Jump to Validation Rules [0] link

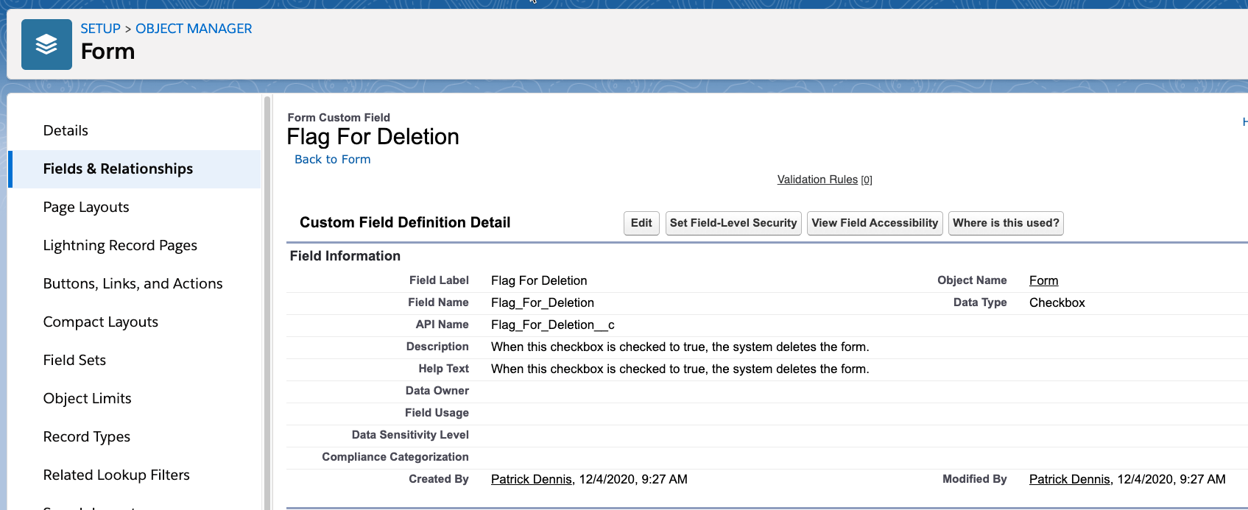click(x=825, y=180)
